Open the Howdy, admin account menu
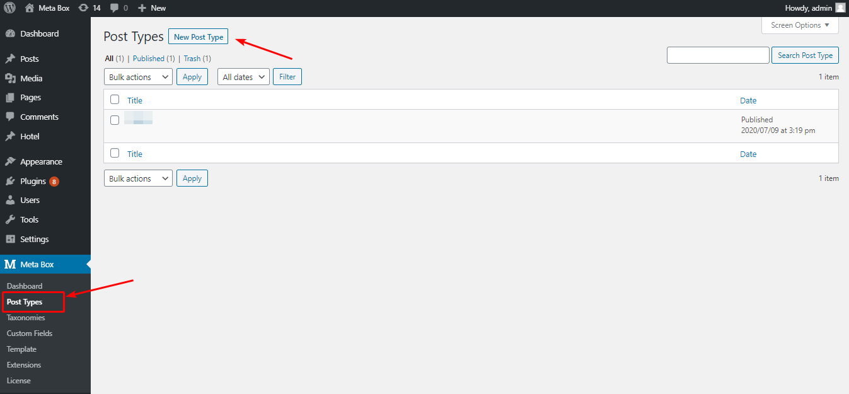This screenshot has width=849, height=394. (x=815, y=8)
